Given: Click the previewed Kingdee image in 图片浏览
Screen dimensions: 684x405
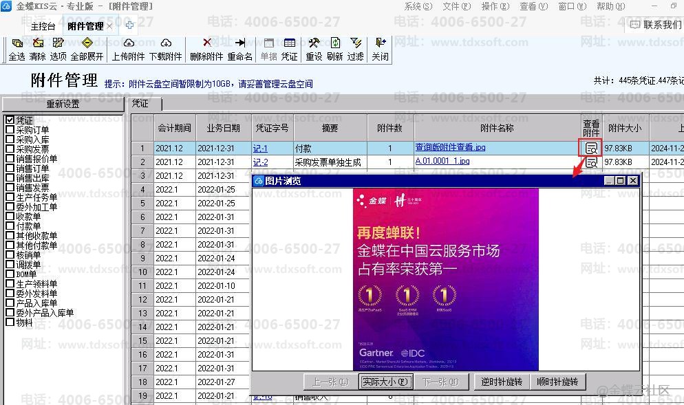Looking at the screenshot, I should tap(445, 279).
